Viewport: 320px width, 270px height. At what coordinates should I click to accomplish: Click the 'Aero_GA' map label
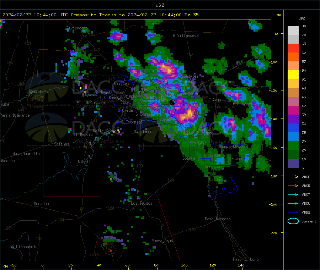[213, 167]
